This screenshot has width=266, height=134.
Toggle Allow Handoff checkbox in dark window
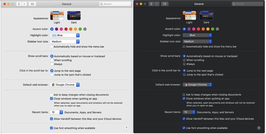point(184,119)
